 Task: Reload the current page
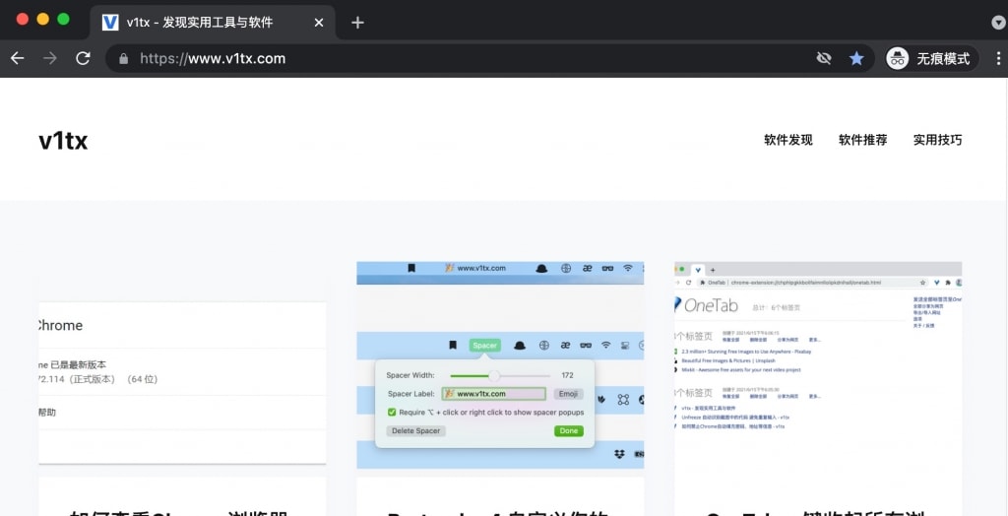[x=84, y=58]
